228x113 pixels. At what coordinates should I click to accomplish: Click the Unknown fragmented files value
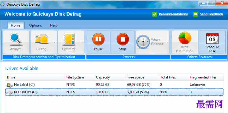tap(197, 85)
